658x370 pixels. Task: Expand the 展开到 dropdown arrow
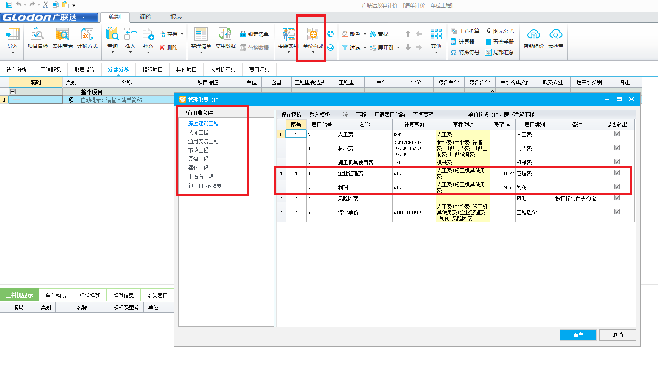(398, 47)
